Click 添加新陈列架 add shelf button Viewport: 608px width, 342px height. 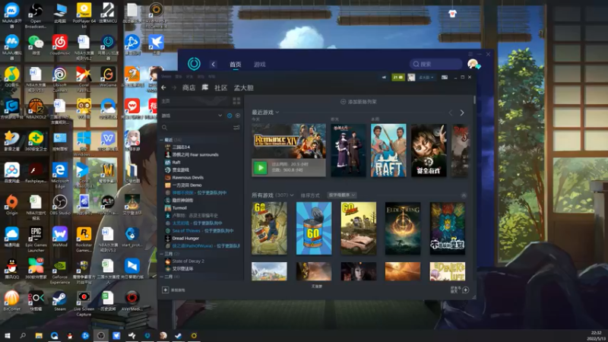[359, 102]
